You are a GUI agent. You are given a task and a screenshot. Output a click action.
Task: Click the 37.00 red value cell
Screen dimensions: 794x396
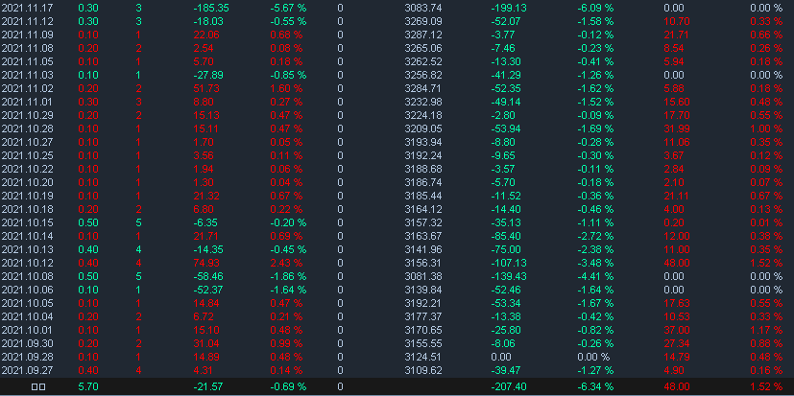click(x=676, y=330)
